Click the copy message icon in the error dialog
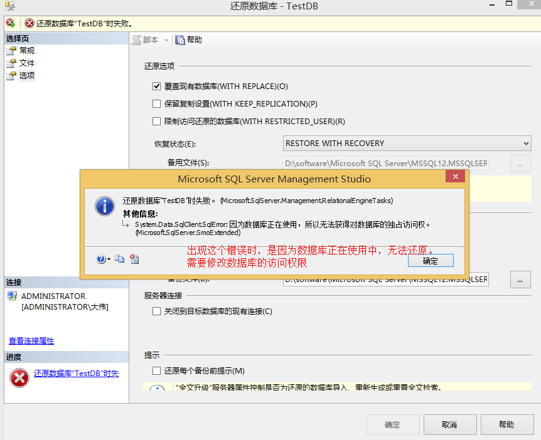This screenshot has width=541, height=440. click(x=119, y=259)
